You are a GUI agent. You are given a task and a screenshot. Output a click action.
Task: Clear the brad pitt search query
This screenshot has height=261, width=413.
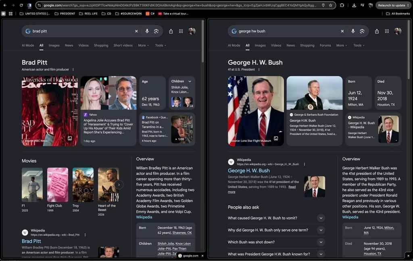136,31
